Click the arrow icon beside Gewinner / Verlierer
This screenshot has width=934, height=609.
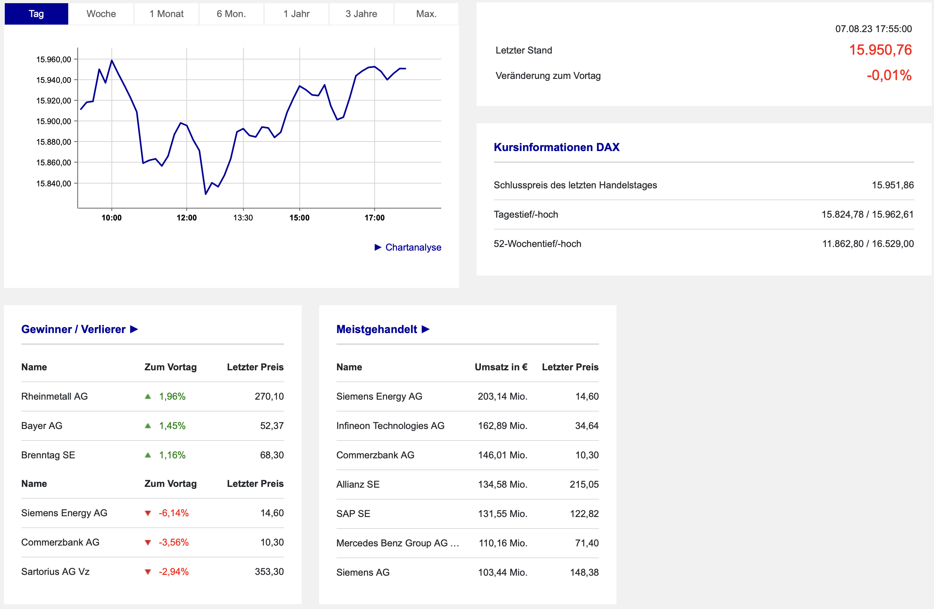coord(134,329)
